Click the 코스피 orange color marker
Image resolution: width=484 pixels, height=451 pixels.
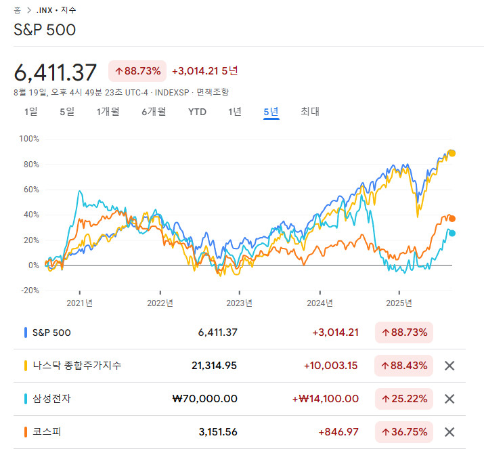point(26,432)
